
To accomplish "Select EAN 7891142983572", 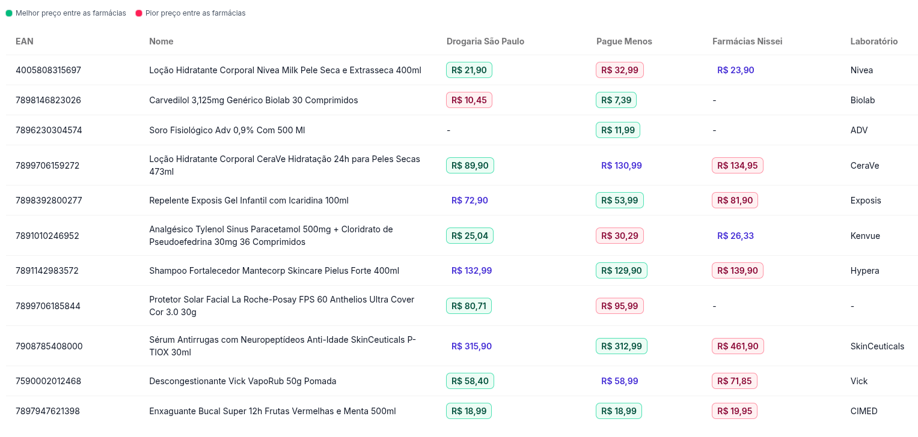I will click(47, 271).
